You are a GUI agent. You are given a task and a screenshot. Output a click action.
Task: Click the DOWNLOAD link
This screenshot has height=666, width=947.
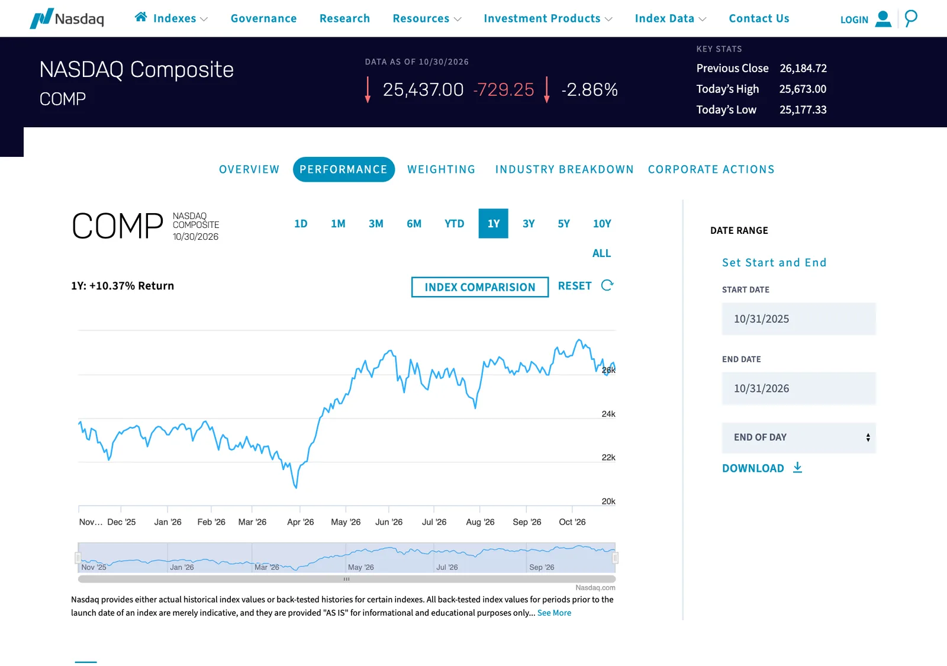[753, 468]
